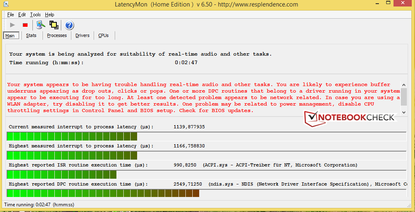
Task: Click the ndis.sys driver description text
Action: click(308, 184)
